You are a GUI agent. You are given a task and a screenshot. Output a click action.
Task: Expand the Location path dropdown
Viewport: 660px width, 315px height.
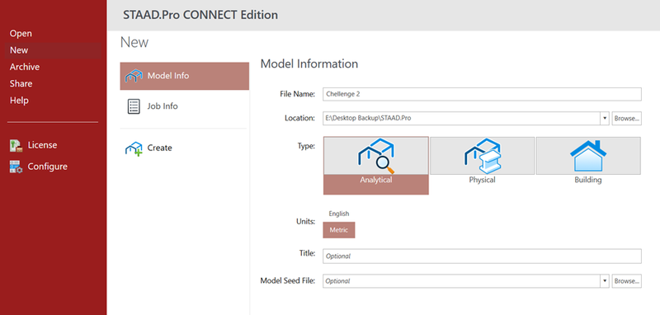tap(605, 119)
